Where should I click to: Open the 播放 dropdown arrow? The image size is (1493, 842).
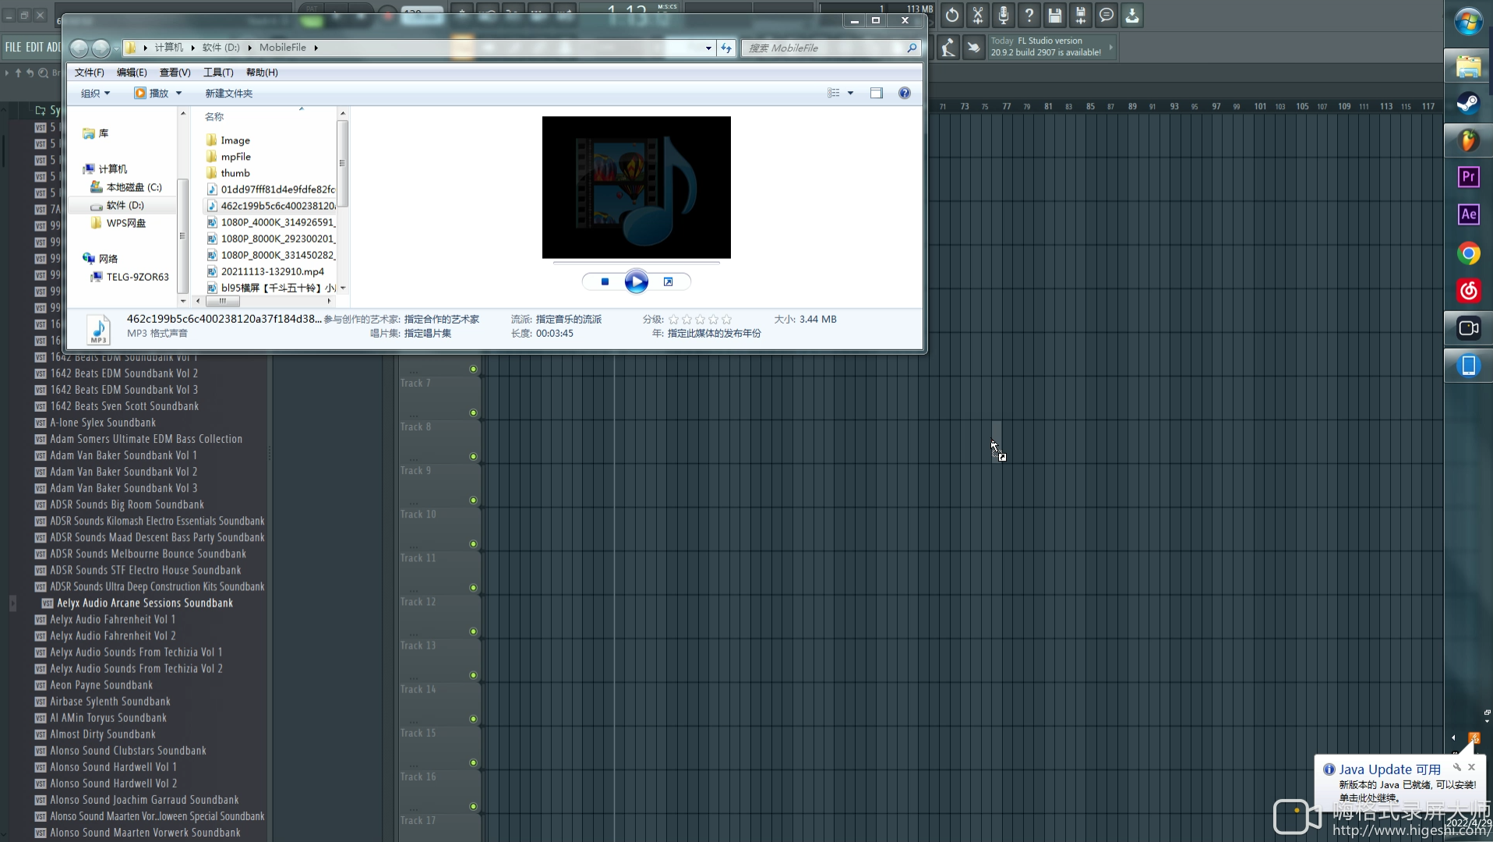[x=179, y=94]
